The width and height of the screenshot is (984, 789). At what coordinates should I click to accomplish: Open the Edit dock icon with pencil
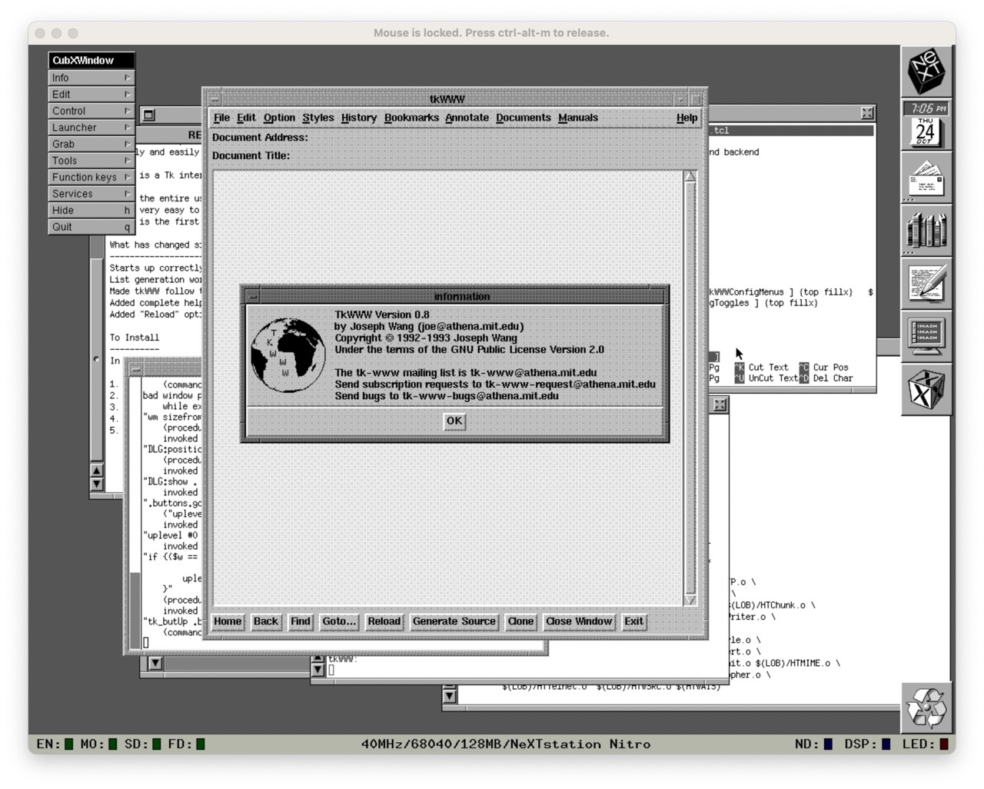coord(927,284)
